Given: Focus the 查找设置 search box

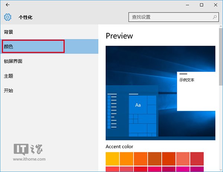Looking at the screenshot, I should 171,17.
